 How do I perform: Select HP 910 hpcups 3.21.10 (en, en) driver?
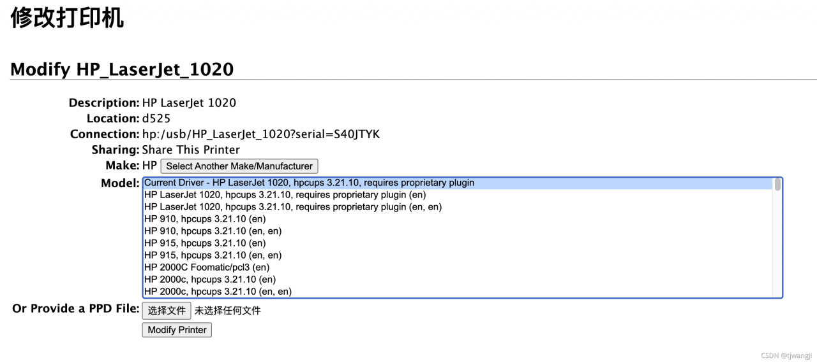213,231
